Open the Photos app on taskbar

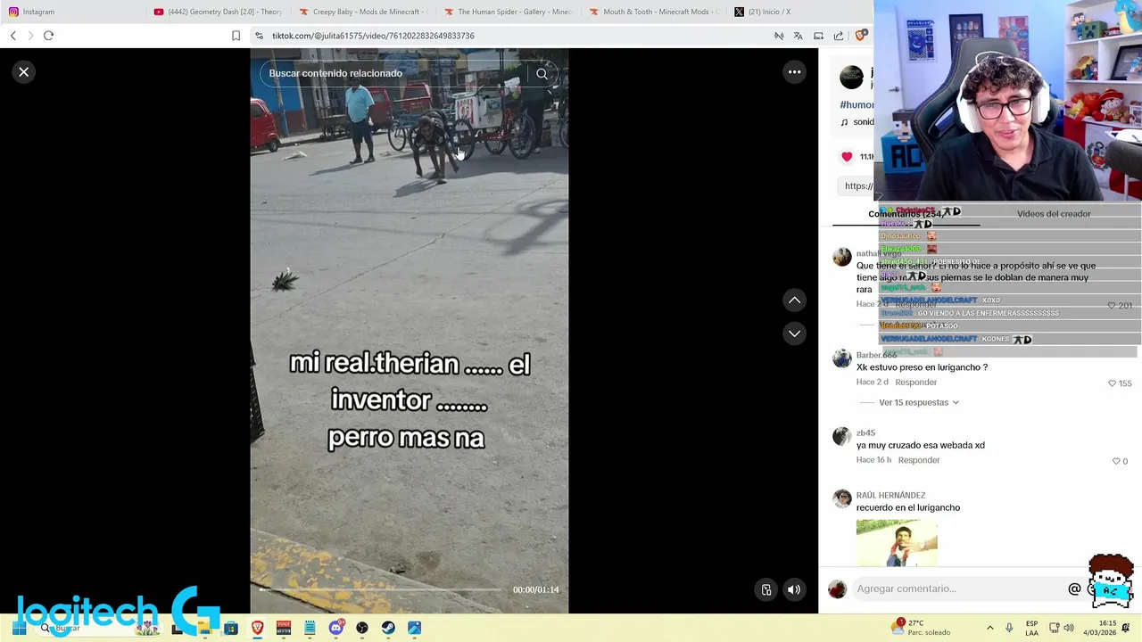coord(414,628)
